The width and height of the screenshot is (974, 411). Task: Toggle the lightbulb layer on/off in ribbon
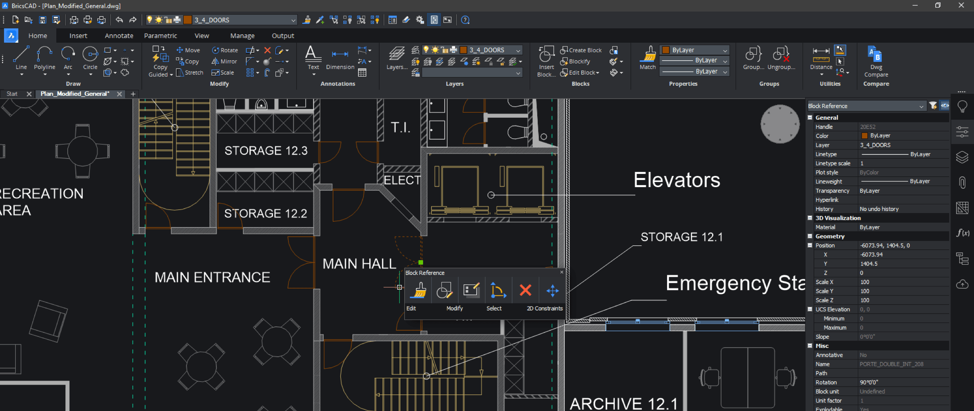[x=426, y=50]
